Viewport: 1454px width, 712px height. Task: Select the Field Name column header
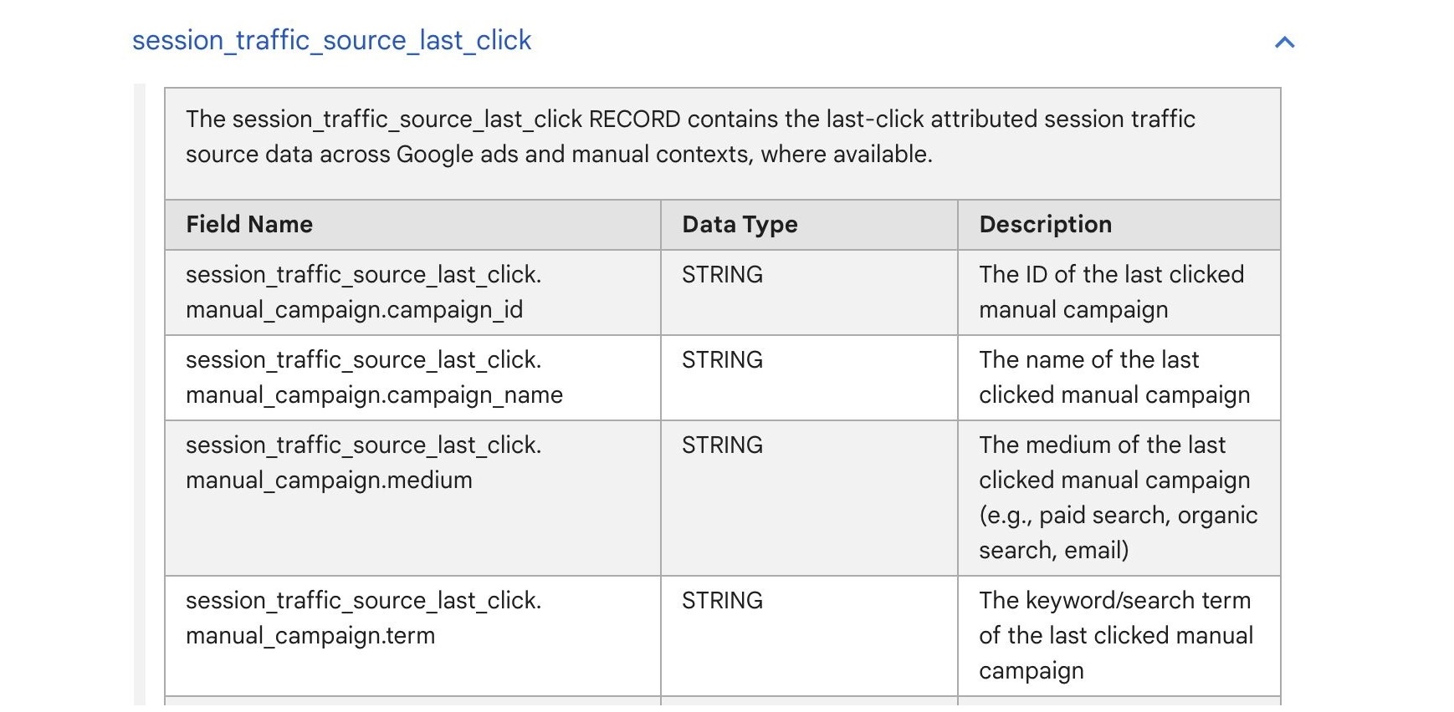tap(248, 224)
